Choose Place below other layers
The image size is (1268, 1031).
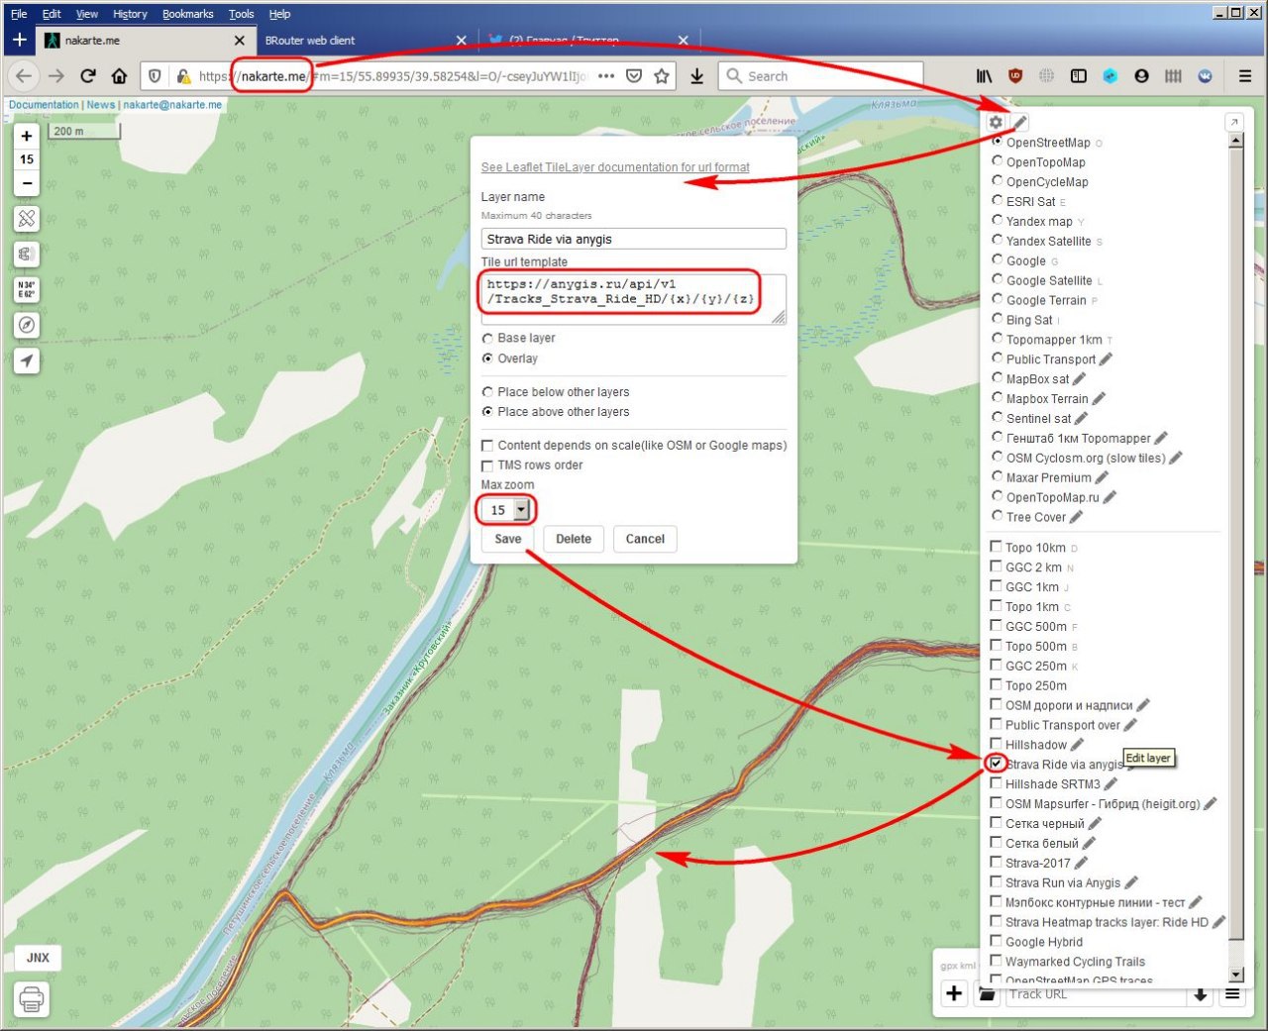tap(487, 392)
